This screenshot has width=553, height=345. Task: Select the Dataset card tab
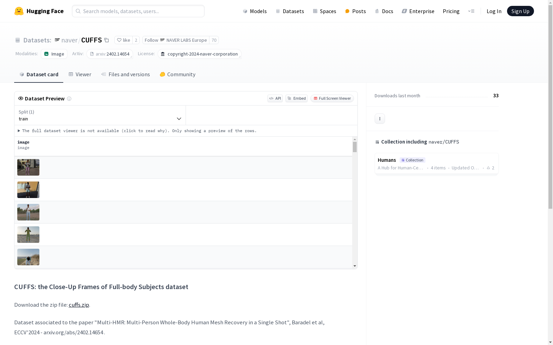[x=39, y=75]
